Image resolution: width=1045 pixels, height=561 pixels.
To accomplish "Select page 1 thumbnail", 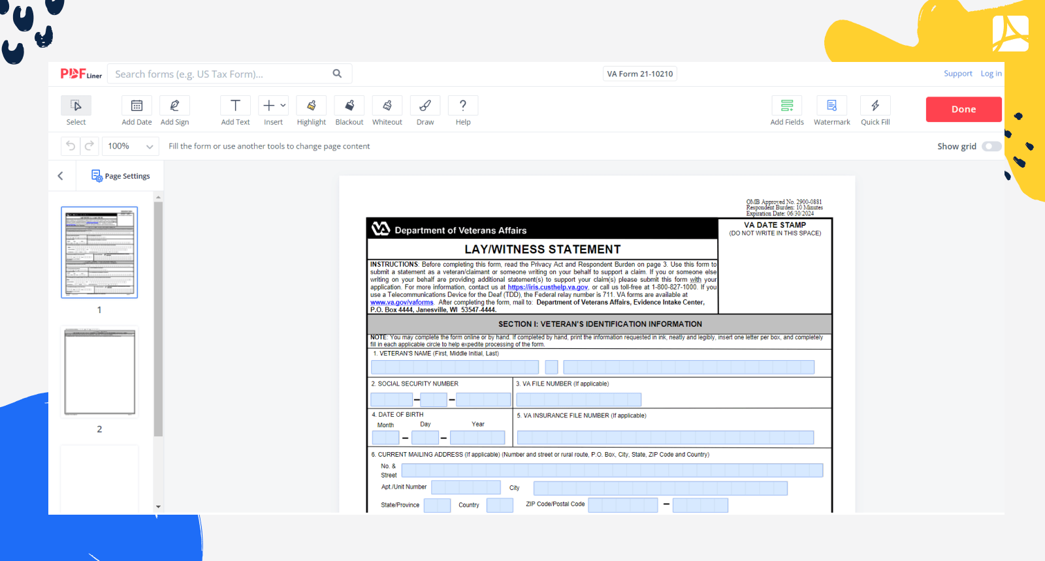I will 99,252.
